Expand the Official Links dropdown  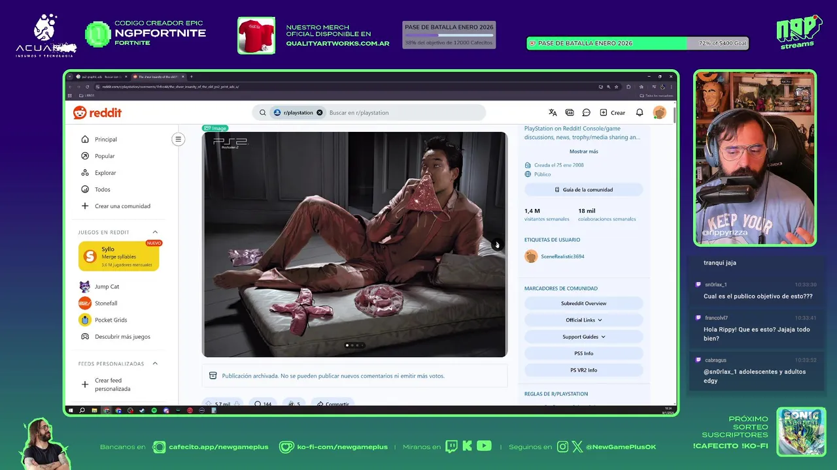(x=583, y=320)
